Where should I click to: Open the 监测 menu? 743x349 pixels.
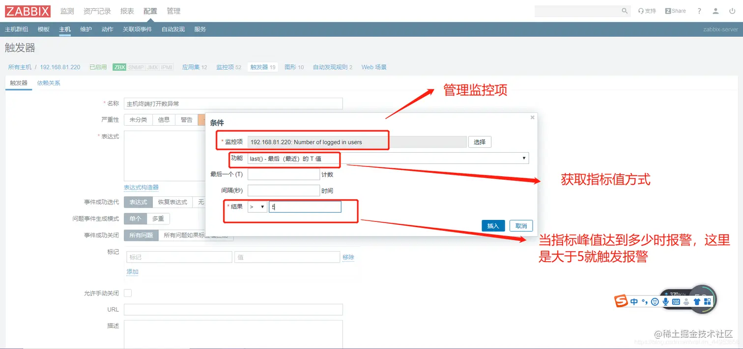point(67,11)
